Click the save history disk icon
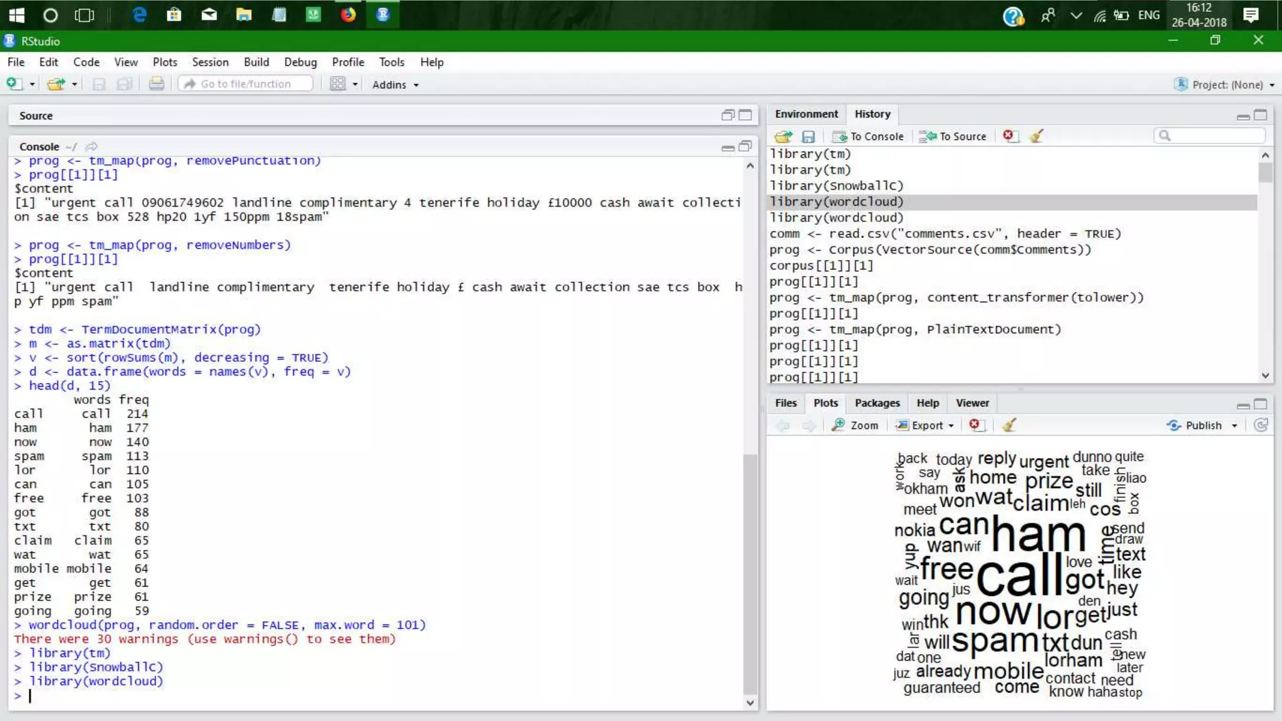 (x=808, y=136)
